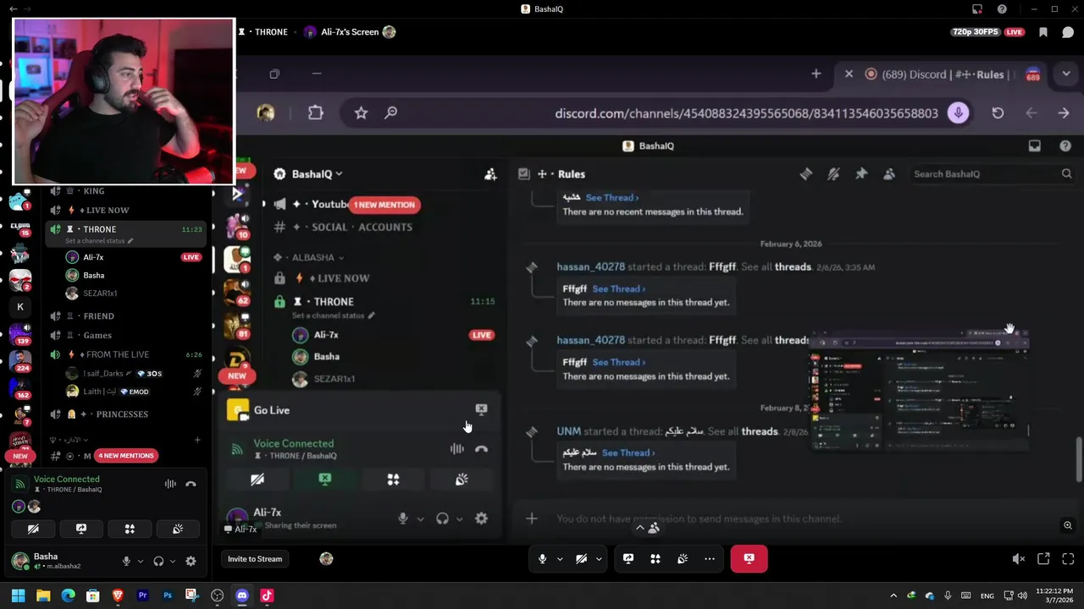Open noise suppression options beside Voice Connected
Viewport: 1084px width, 609px height.
(x=170, y=484)
